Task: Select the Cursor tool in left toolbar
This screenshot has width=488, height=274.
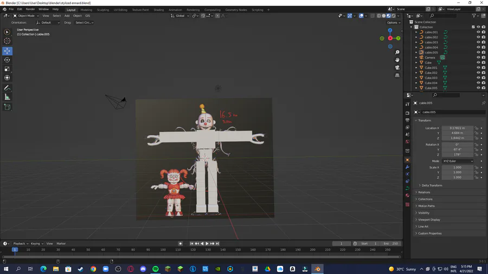Action: tap(7, 41)
